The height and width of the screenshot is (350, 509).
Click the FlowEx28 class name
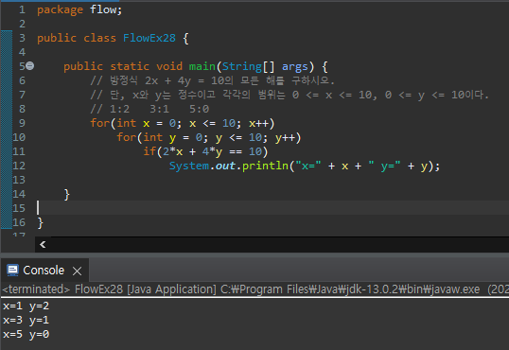tap(149, 38)
